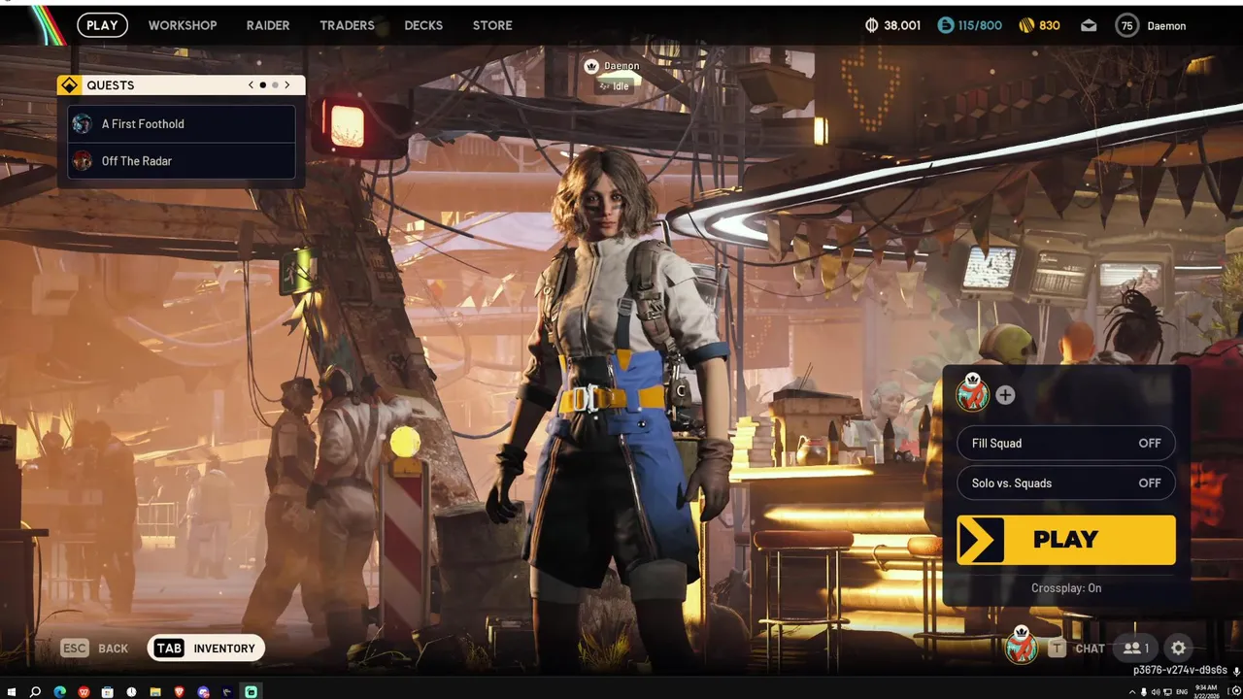Click the Daemon username in top bar
Screen dimensions: 1243x699
(x=1166, y=26)
